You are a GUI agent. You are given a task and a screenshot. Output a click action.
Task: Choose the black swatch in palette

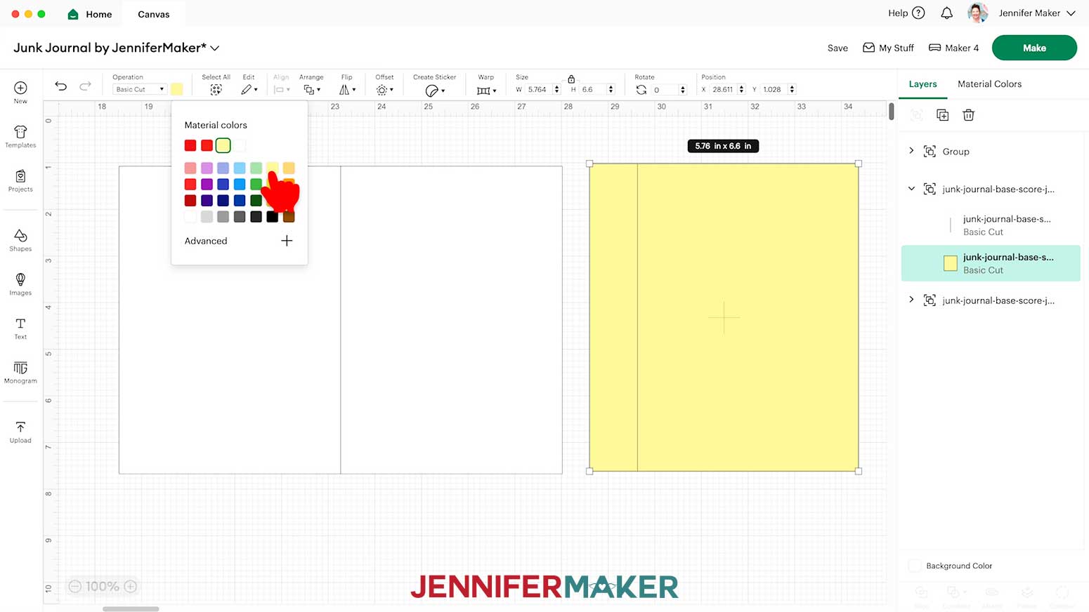[273, 217]
